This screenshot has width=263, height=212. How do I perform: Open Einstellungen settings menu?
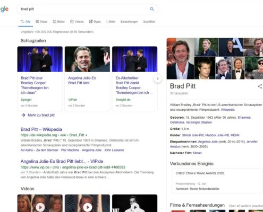coord(129,22)
